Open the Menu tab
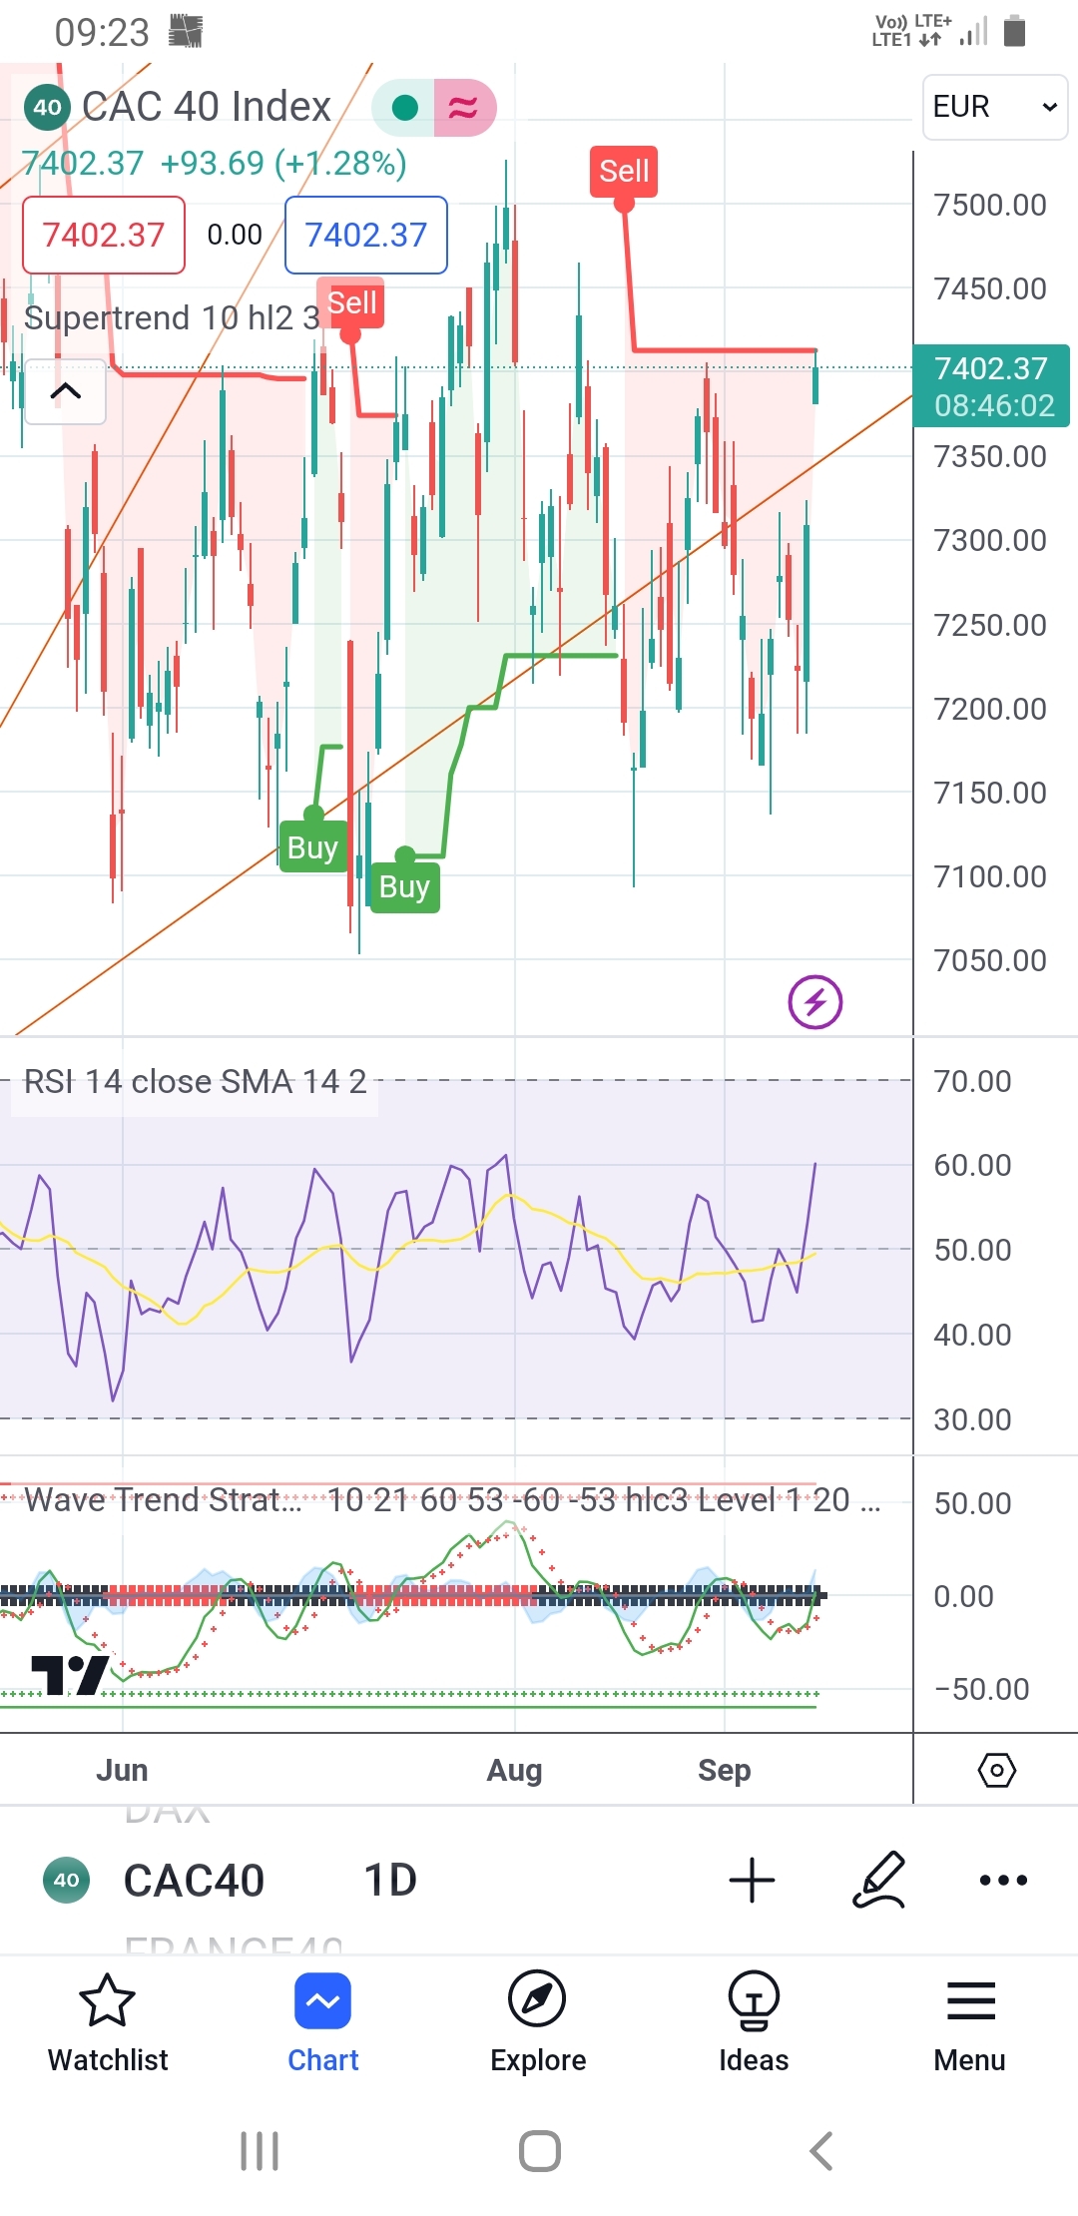The image size is (1078, 2216). 969,2023
